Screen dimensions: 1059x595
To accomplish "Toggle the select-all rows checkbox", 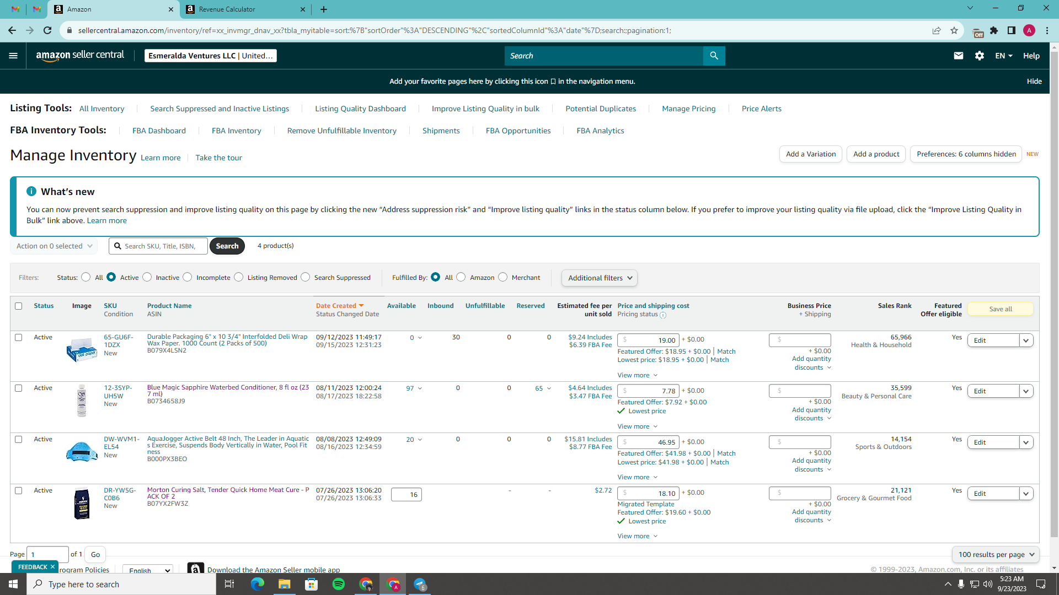I will point(19,306).
